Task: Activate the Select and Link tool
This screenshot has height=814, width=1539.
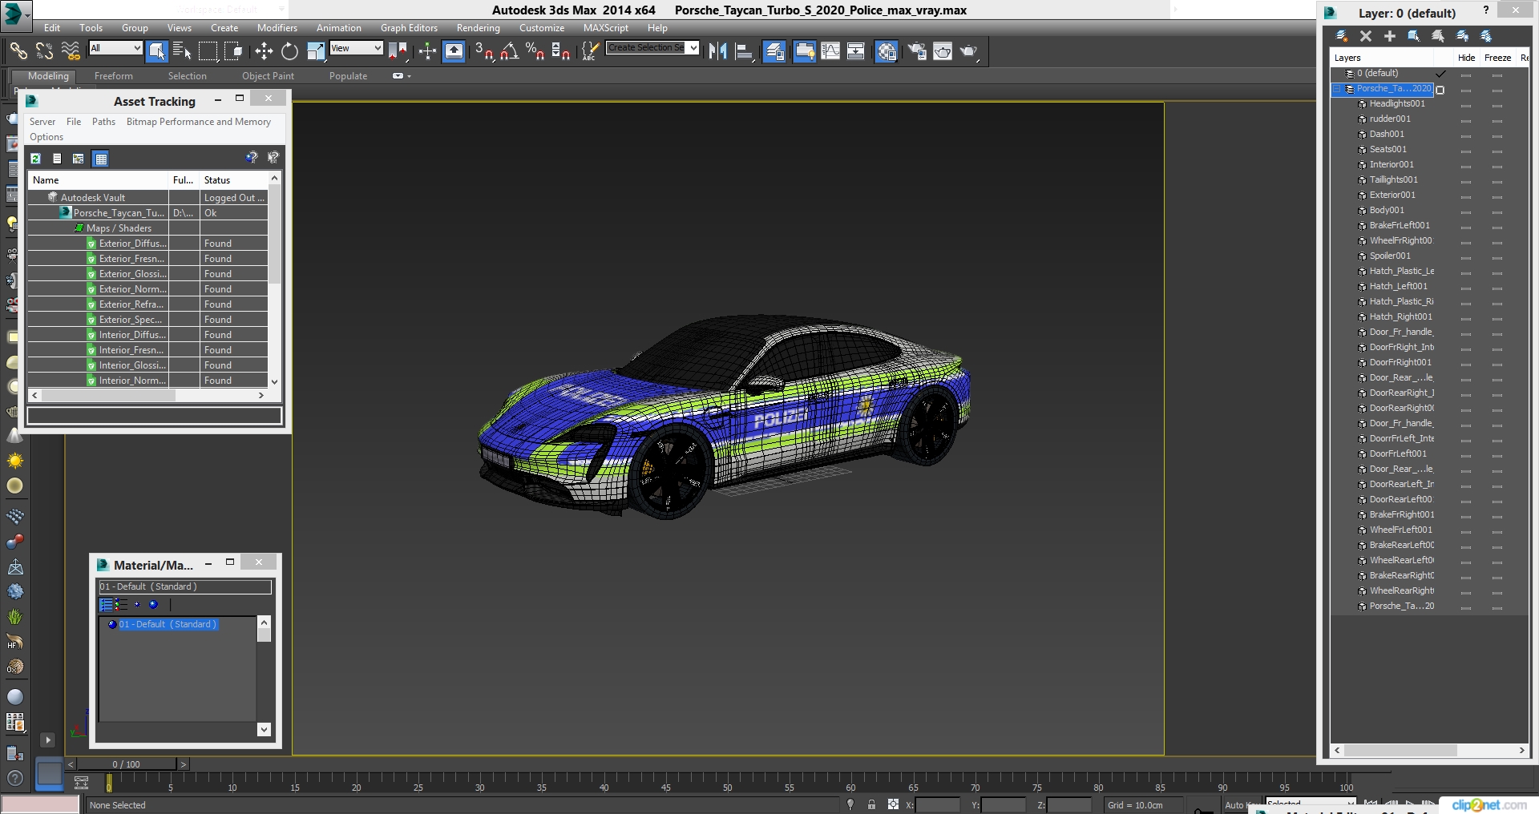Action: coord(18,51)
